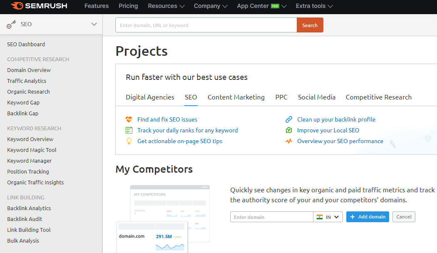Viewport: 437px width, 253px height.
Task: Open Organic Traffic Insights in sidebar
Action: tap(35, 183)
